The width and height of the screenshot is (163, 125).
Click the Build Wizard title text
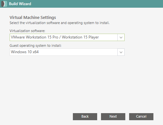tap(20, 4)
